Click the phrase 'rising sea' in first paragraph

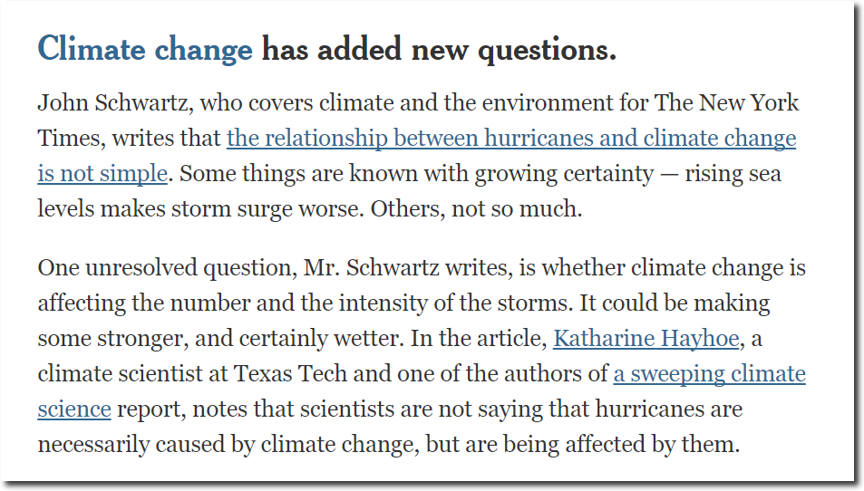(x=733, y=173)
